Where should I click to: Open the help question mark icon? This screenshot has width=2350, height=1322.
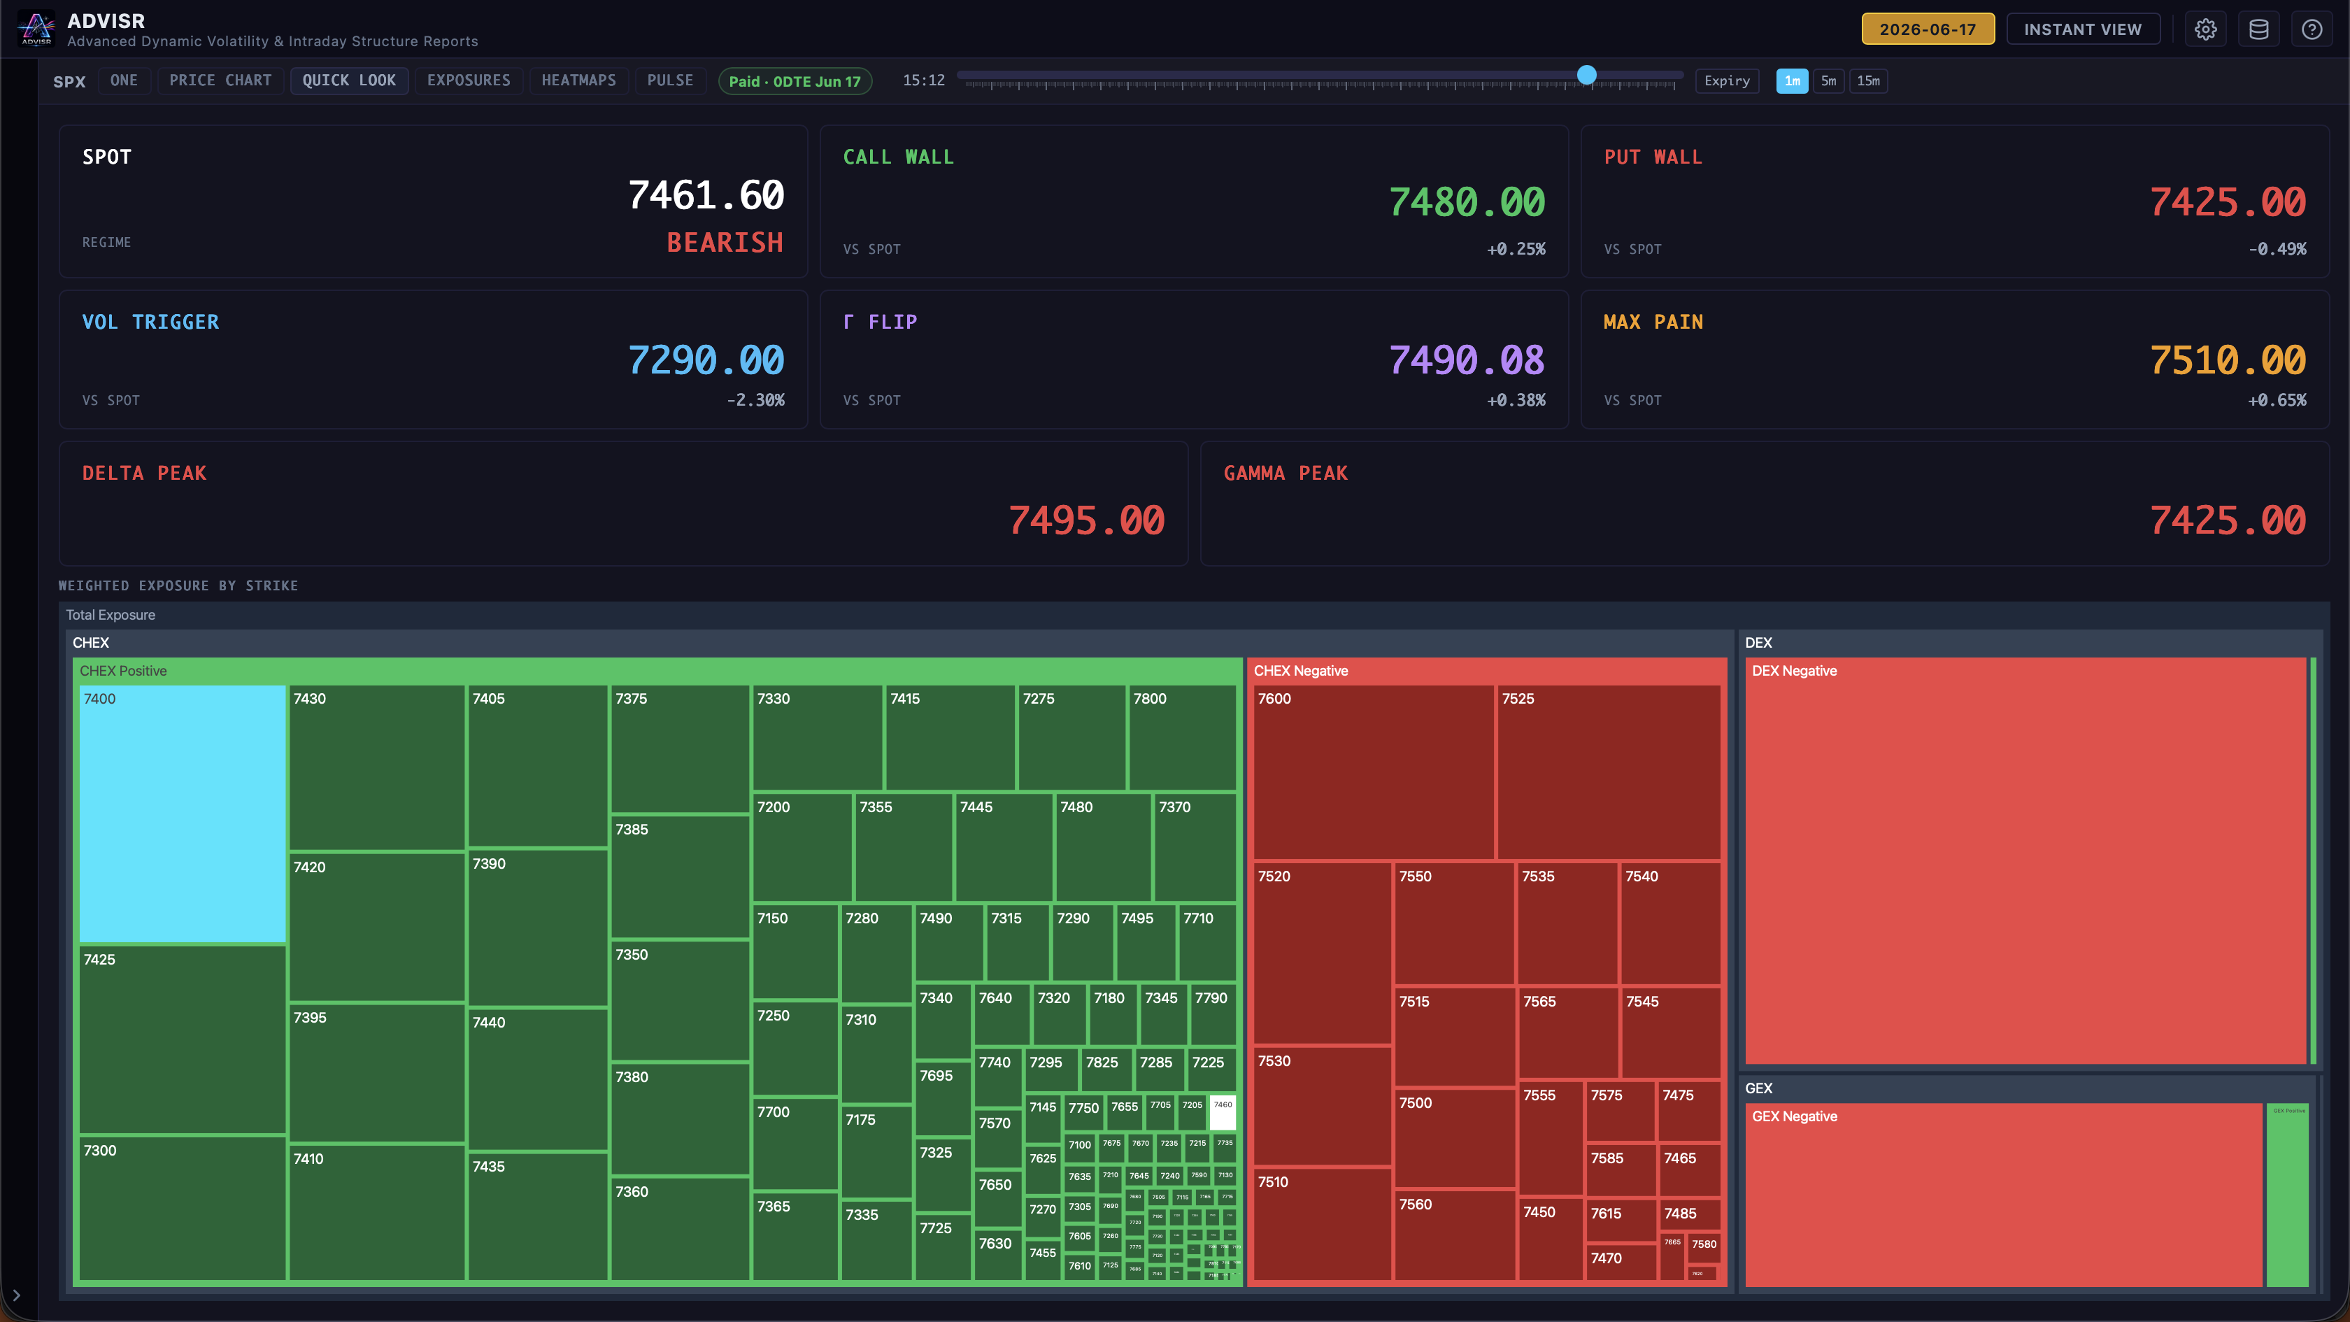pyautogui.click(x=2312, y=29)
